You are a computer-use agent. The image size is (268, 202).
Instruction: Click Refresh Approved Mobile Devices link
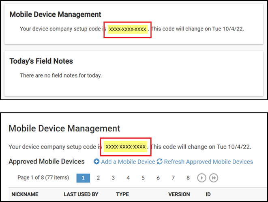tap(208, 161)
